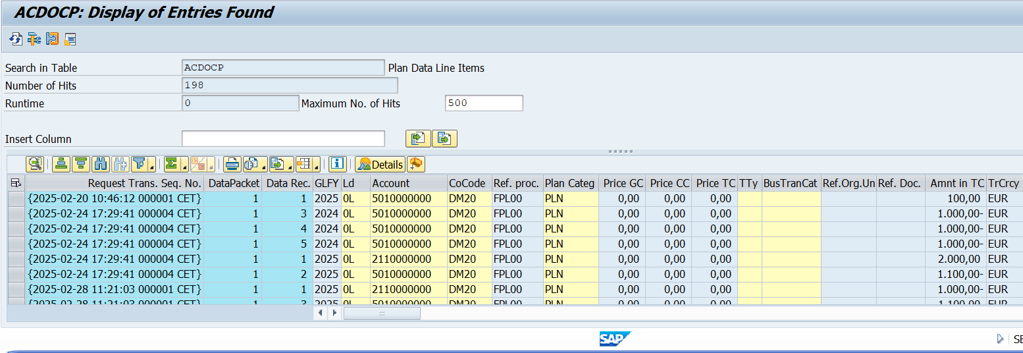This screenshot has width=1023, height=353.
Task: Click the Price GC column header
Action: [623, 183]
